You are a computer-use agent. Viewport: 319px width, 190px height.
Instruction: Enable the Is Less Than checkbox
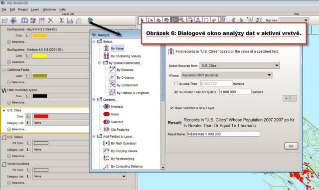click(x=176, y=83)
